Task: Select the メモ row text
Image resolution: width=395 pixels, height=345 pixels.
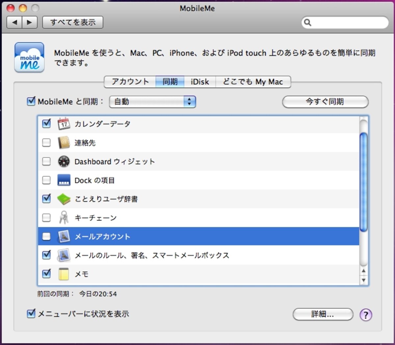Action: (81, 274)
